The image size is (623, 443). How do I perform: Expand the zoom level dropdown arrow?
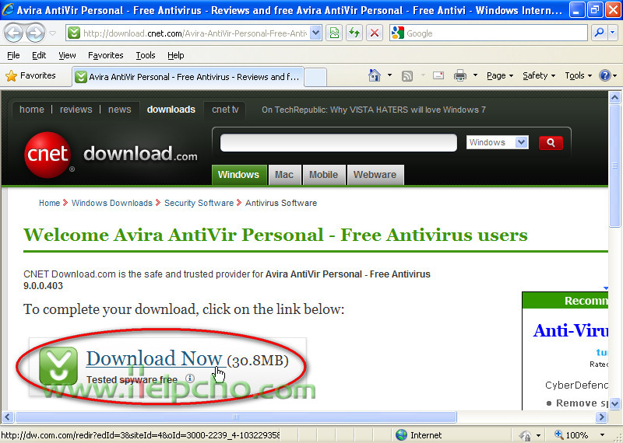(x=602, y=435)
